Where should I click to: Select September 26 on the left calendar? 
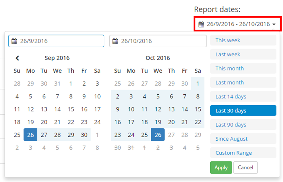pos(30,135)
